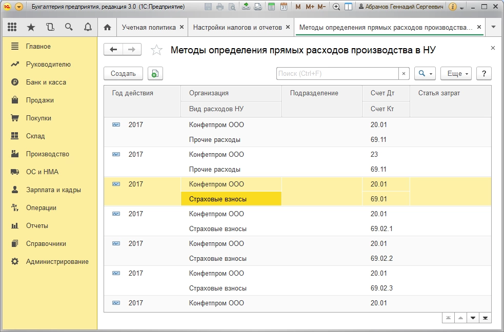Open the History scroll icon
This screenshot has width=504, height=332.
pyautogui.click(x=50, y=27)
